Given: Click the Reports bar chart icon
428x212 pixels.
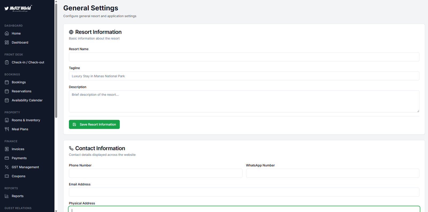Looking at the screenshot, I should [x=7, y=196].
